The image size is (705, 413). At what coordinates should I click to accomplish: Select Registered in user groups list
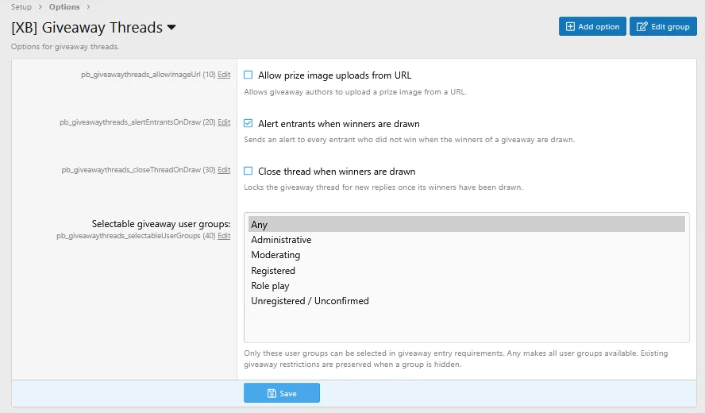[x=467, y=270]
